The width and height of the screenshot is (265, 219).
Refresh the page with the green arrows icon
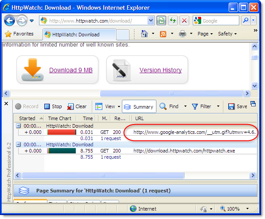173,21
